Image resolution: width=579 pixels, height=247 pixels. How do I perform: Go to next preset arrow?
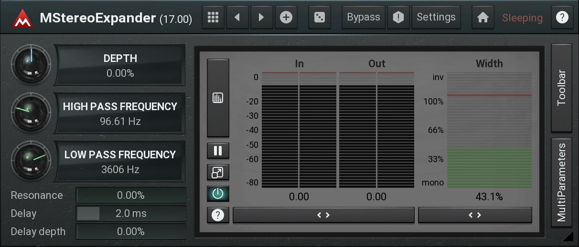261,18
